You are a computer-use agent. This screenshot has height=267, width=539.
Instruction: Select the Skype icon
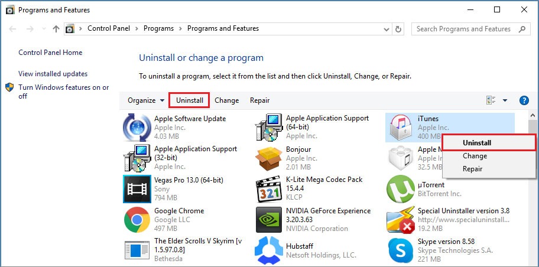pyautogui.click(x=401, y=250)
